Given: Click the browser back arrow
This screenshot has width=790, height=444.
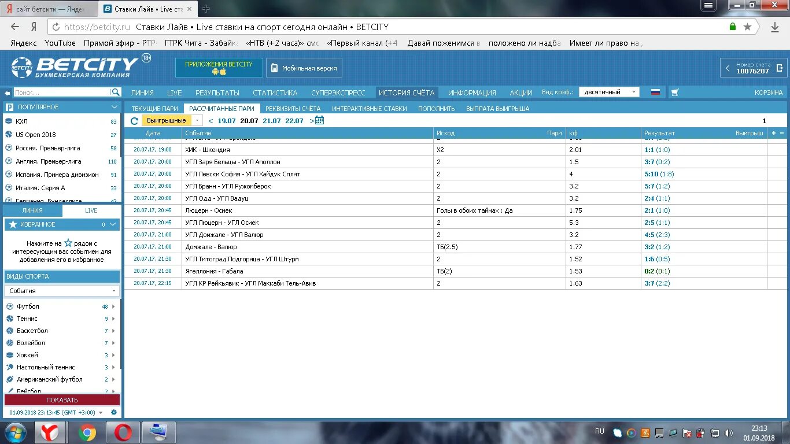Looking at the screenshot, I should coord(15,27).
